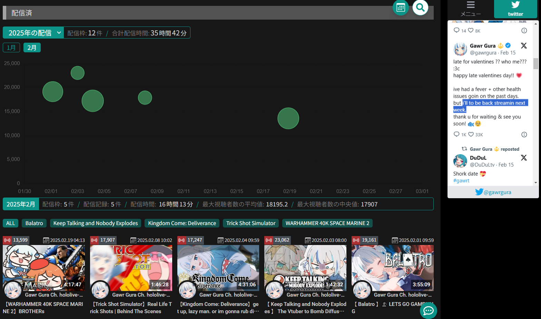Viewport: 541px width, 319px height.
Task: Filter by Kingdom Come: Deliverance tag
Action: click(182, 223)
